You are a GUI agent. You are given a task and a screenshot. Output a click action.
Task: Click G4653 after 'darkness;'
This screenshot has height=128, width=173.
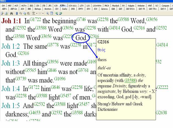coord(35,113)
